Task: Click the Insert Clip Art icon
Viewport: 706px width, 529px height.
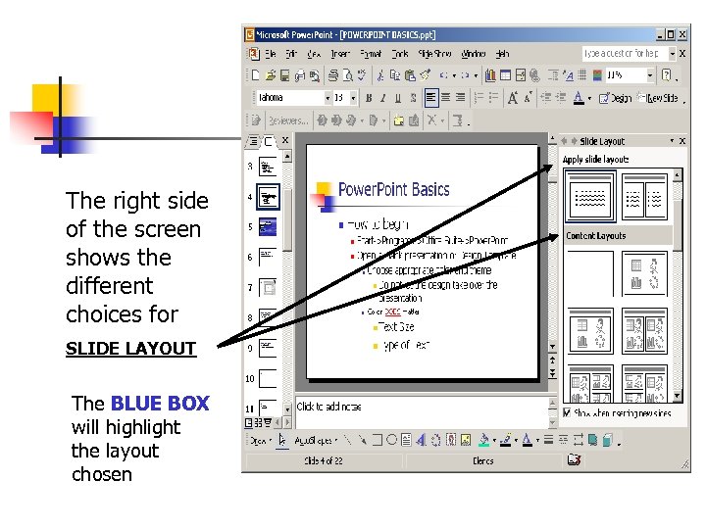Action: tap(451, 440)
